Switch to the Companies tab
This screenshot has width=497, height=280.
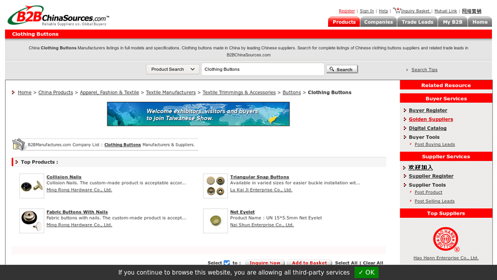(378, 22)
